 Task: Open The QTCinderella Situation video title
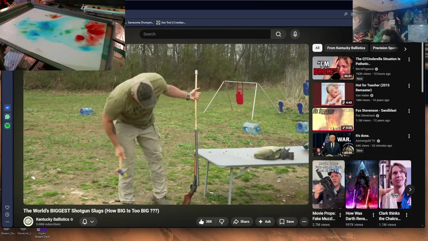pyautogui.click(x=378, y=61)
